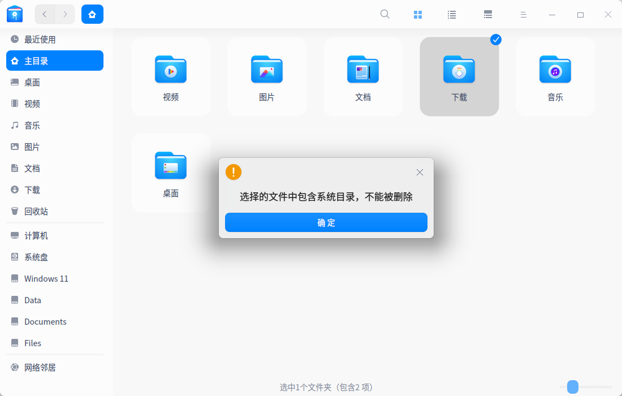The image size is (622, 396).
Task: Open 视频 in sidebar
Action: (55, 104)
